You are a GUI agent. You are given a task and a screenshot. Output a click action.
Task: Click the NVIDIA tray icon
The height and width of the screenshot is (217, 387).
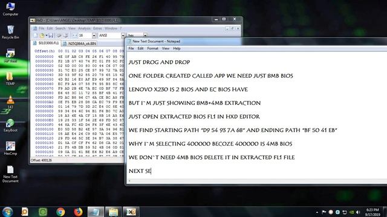coord(351,212)
